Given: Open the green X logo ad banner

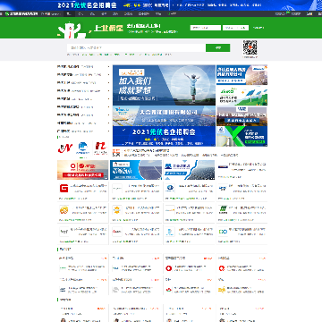Looking at the screenshot, I should pos(241,136).
